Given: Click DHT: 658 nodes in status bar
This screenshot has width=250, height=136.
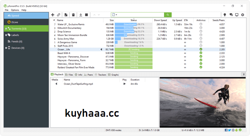Looking at the screenshot, I should pos(113,130).
